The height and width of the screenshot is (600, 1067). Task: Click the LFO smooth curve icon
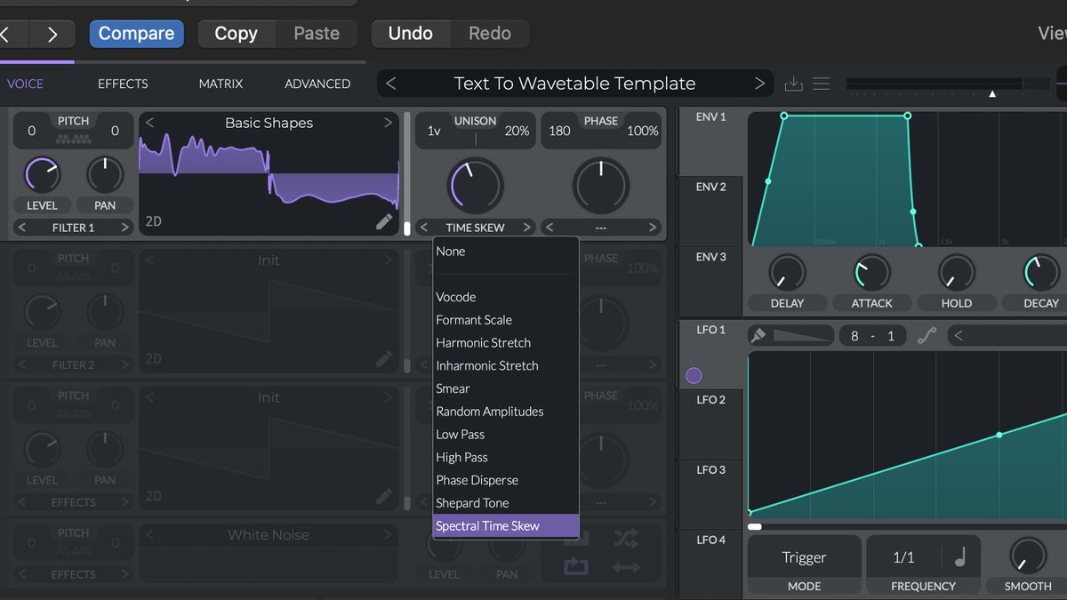coord(927,336)
